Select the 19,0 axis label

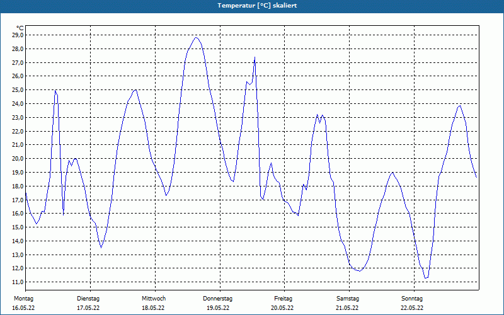(x=18, y=172)
